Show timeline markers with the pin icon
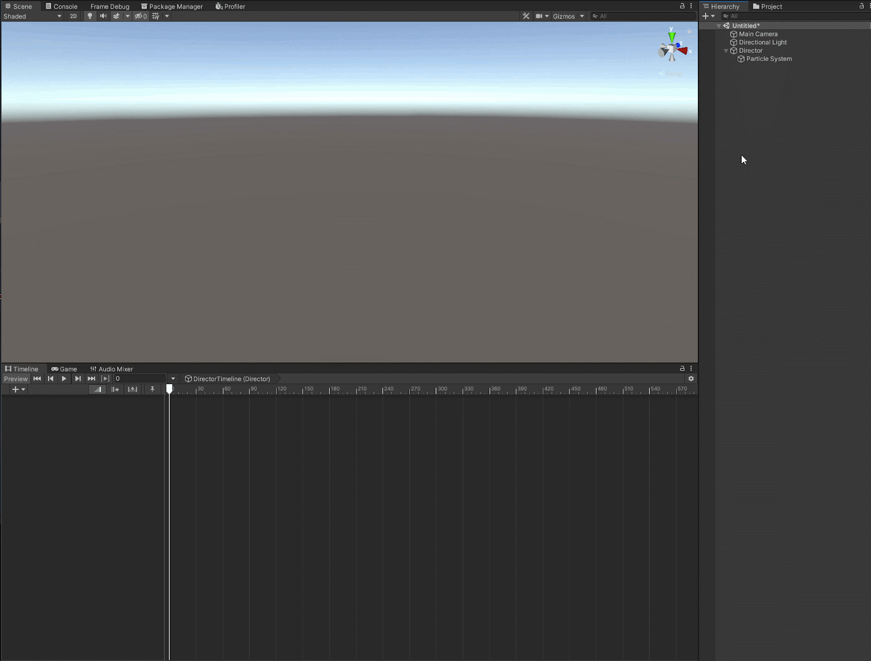 pyautogui.click(x=152, y=390)
